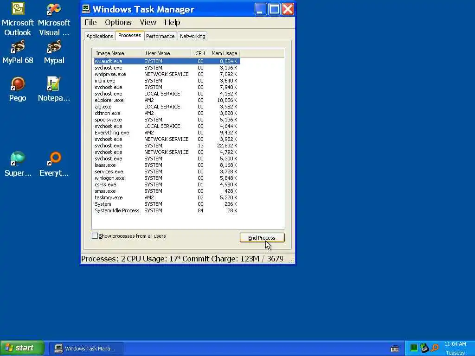Open the View menu
The image size is (475, 356).
[x=148, y=22]
